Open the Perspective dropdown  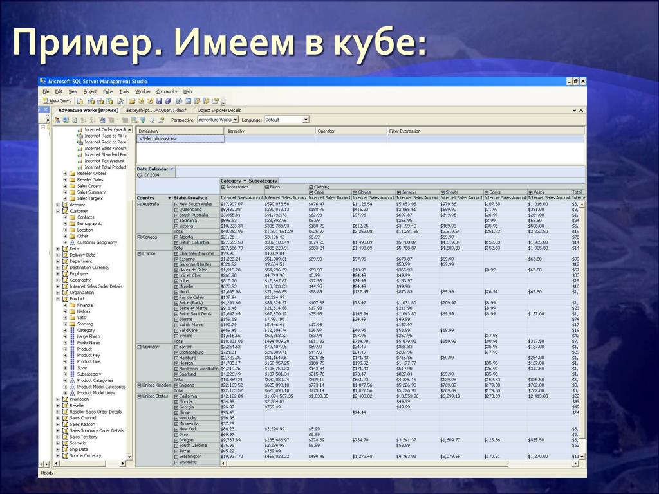tap(236, 120)
